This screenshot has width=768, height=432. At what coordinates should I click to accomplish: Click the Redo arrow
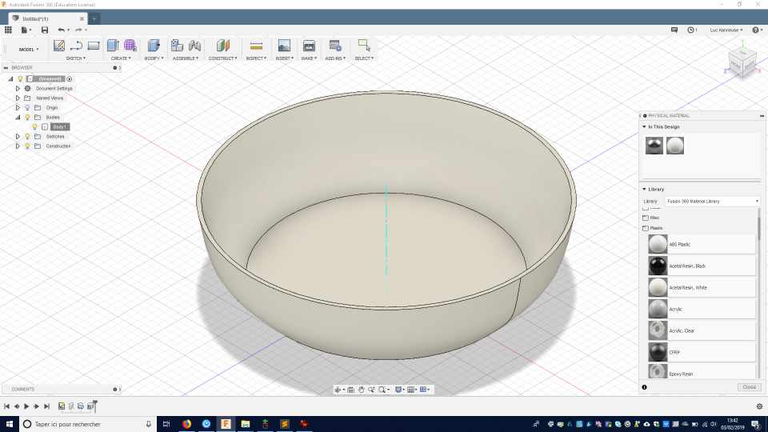[78, 30]
